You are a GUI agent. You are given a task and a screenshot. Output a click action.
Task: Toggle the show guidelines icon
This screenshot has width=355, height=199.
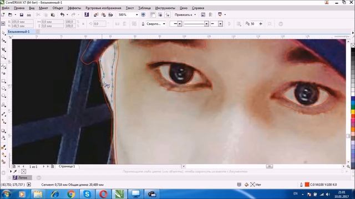pyautogui.click(x=168, y=15)
